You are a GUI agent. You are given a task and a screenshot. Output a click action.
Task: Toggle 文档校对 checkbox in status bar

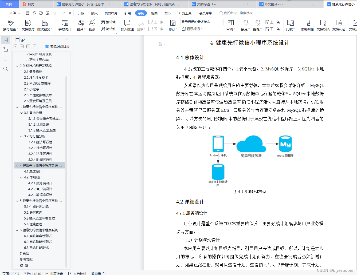click(70, 273)
